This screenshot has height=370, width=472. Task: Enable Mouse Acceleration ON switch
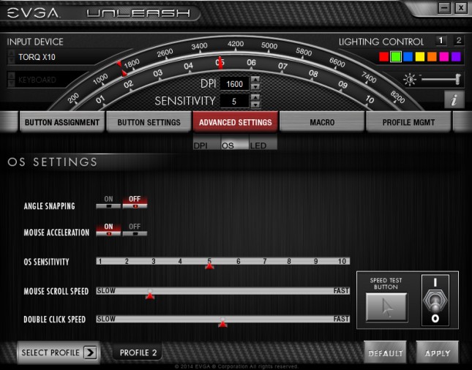coord(108,229)
